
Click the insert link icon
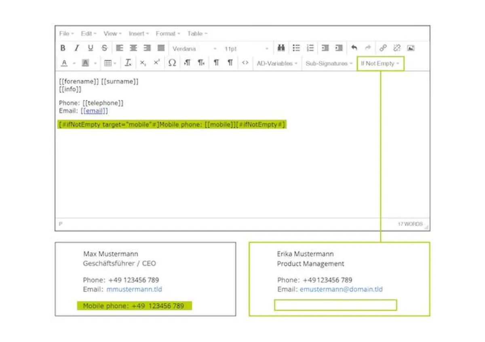coord(383,48)
